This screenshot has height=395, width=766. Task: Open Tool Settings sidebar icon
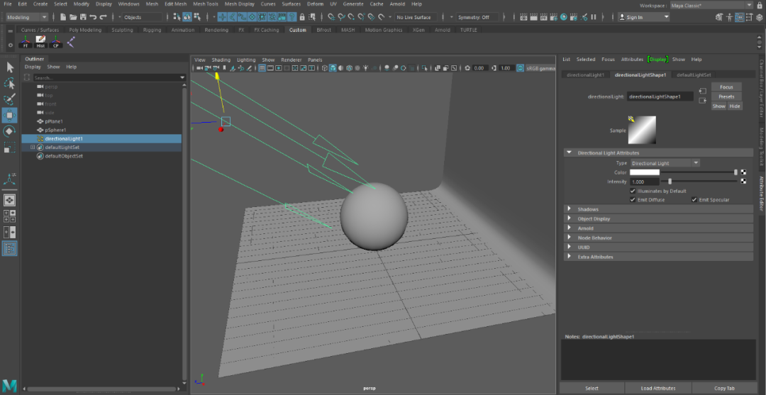pyautogui.click(x=750, y=18)
